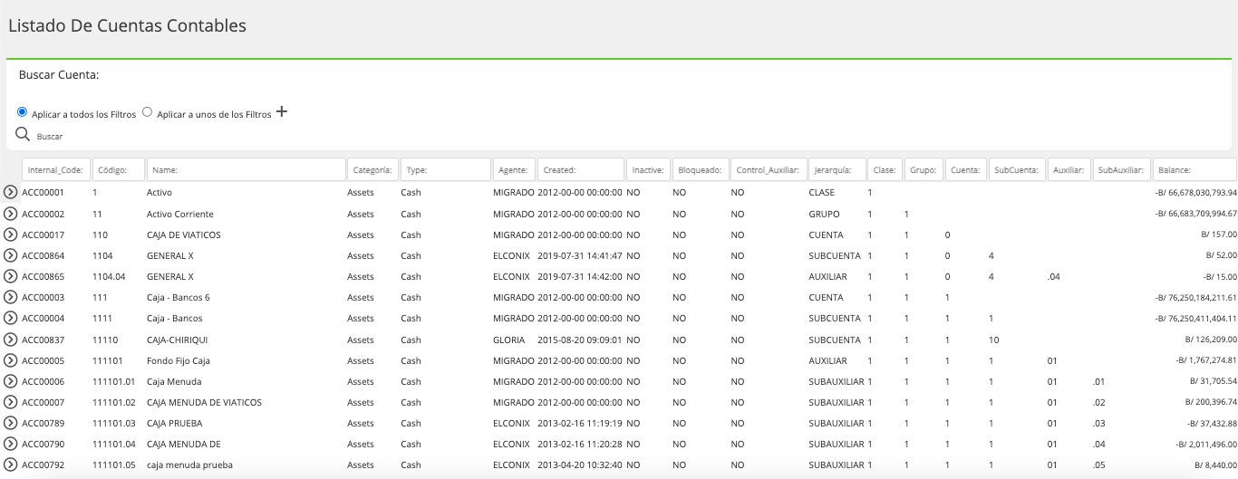The width and height of the screenshot is (1238, 479).
Task: Open details arrow for ACC00002 Activo Corriente
Action: point(11,214)
